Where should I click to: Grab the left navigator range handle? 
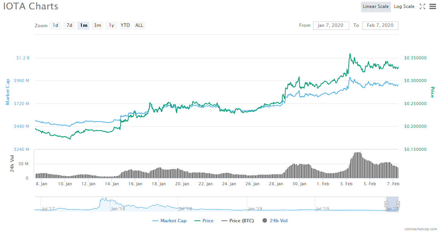point(387,204)
